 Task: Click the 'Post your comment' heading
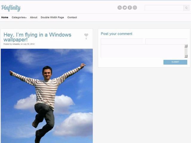(x=116, y=34)
